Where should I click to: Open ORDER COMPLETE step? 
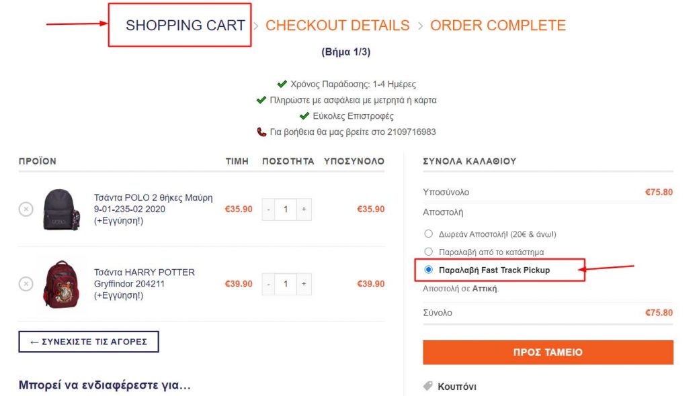point(498,26)
